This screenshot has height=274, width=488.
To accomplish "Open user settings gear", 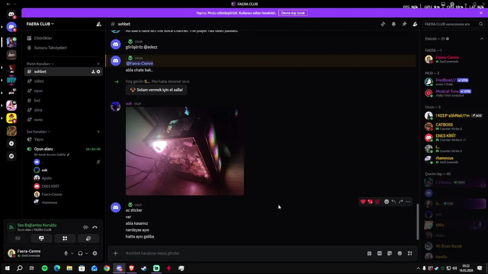I will click(95, 253).
